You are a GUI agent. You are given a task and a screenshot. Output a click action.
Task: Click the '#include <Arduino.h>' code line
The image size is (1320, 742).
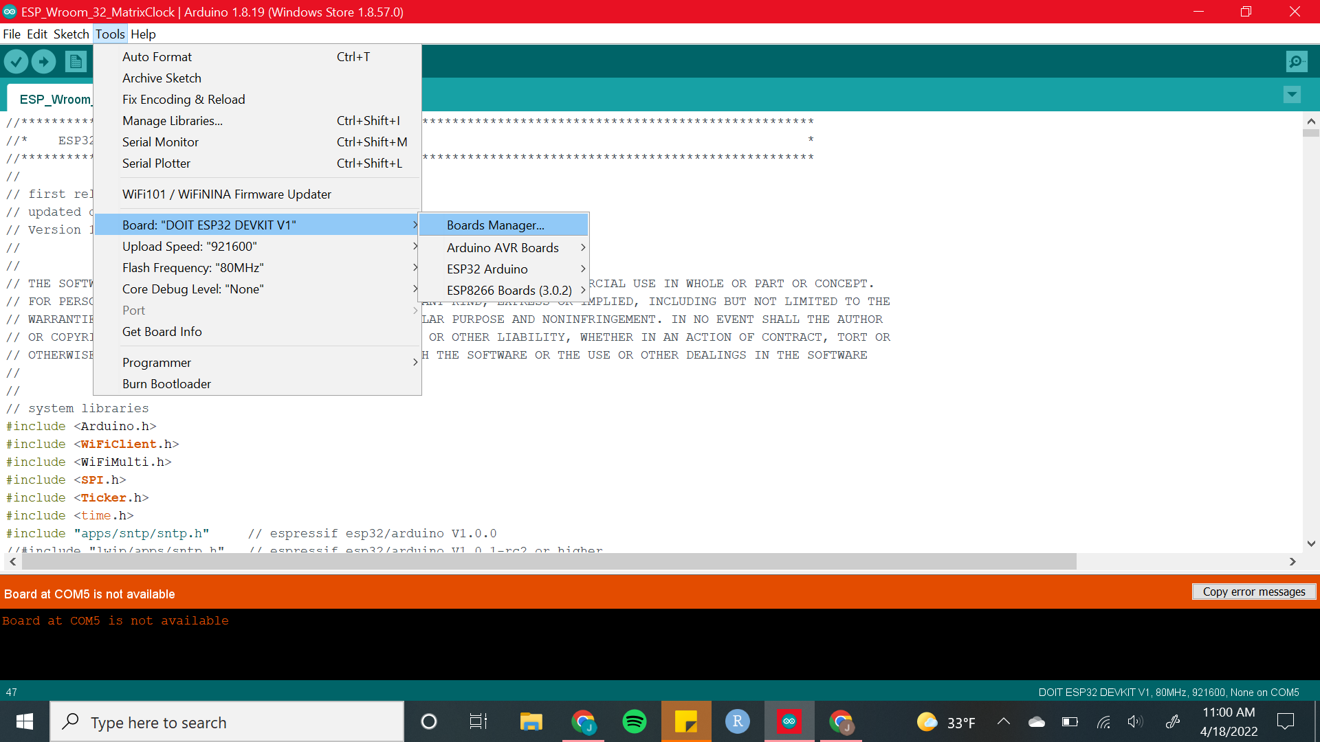[81, 427]
